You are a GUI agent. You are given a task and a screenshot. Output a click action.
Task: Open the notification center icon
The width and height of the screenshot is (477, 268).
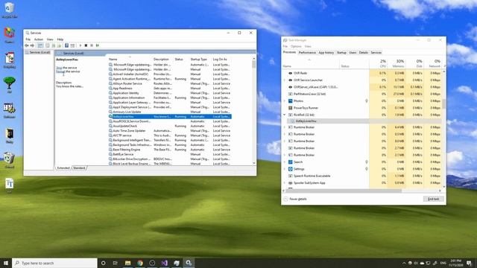tap(469, 263)
